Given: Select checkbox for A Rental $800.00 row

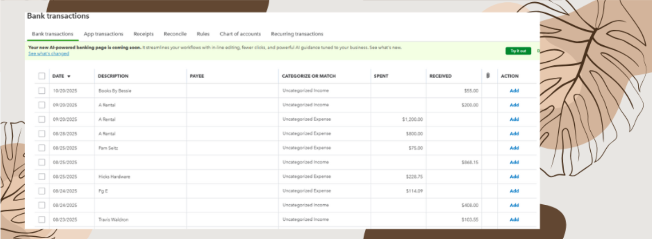Looking at the screenshot, I should click(42, 133).
